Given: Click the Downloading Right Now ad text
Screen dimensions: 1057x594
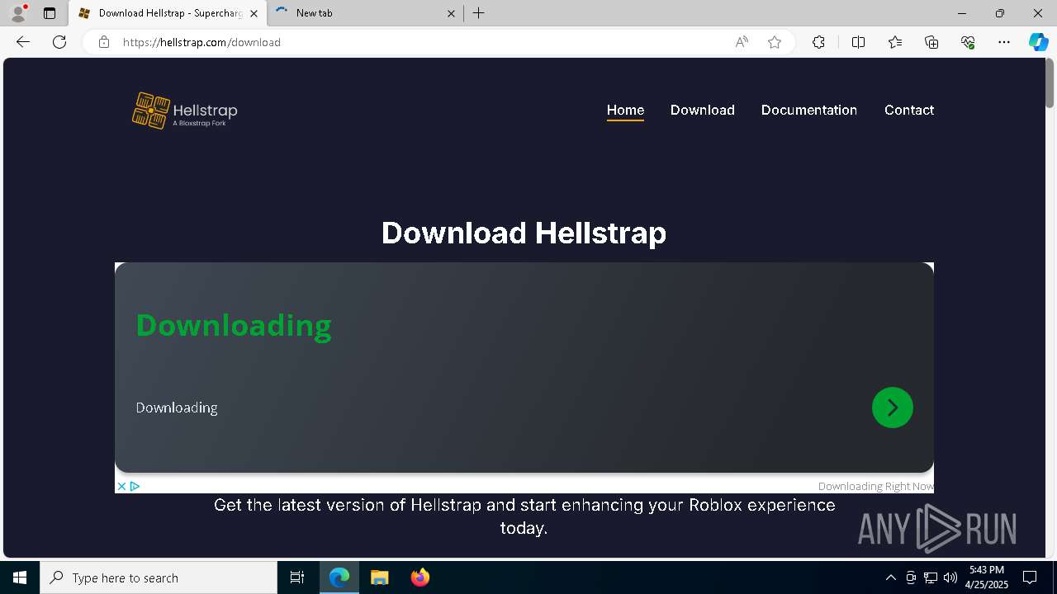Looking at the screenshot, I should [875, 486].
